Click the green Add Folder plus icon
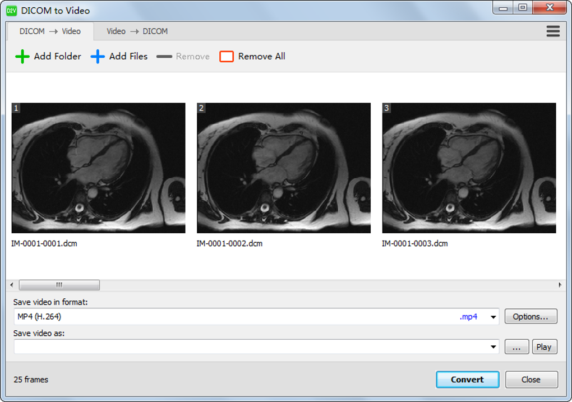Image resolution: width=572 pixels, height=402 pixels. click(22, 57)
